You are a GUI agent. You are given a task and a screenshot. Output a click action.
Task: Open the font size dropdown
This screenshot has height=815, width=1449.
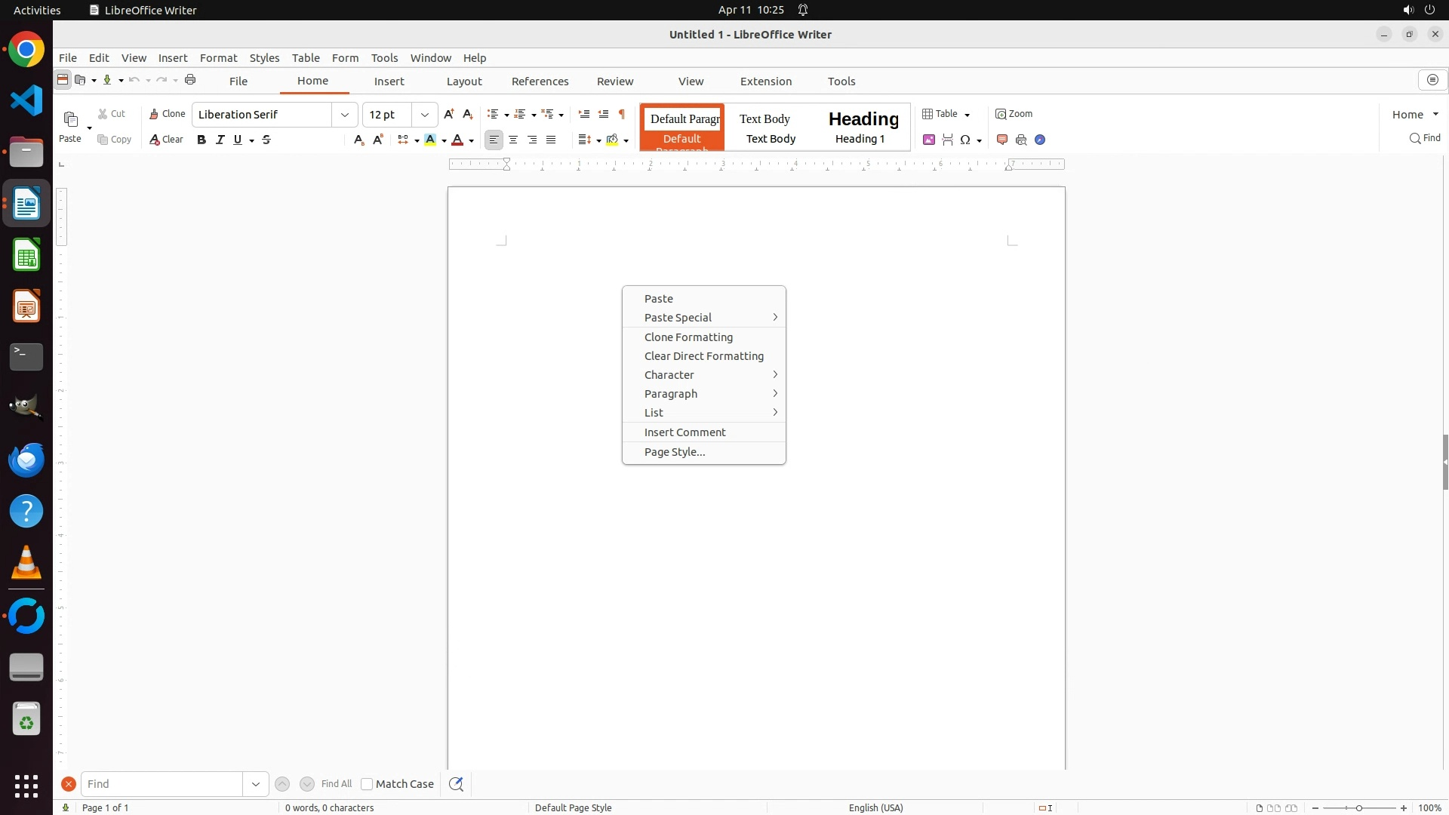(425, 115)
